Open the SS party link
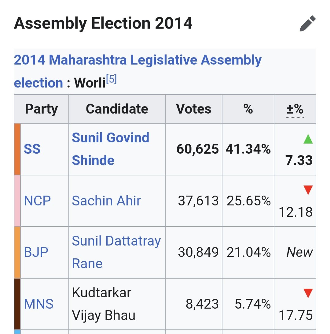Image resolution: width=330 pixels, height=334 pixels. pos(32,149)
